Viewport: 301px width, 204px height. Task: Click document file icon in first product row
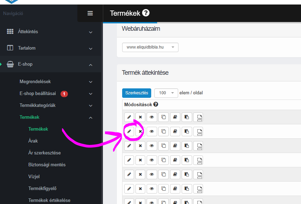tap(198, 117)
